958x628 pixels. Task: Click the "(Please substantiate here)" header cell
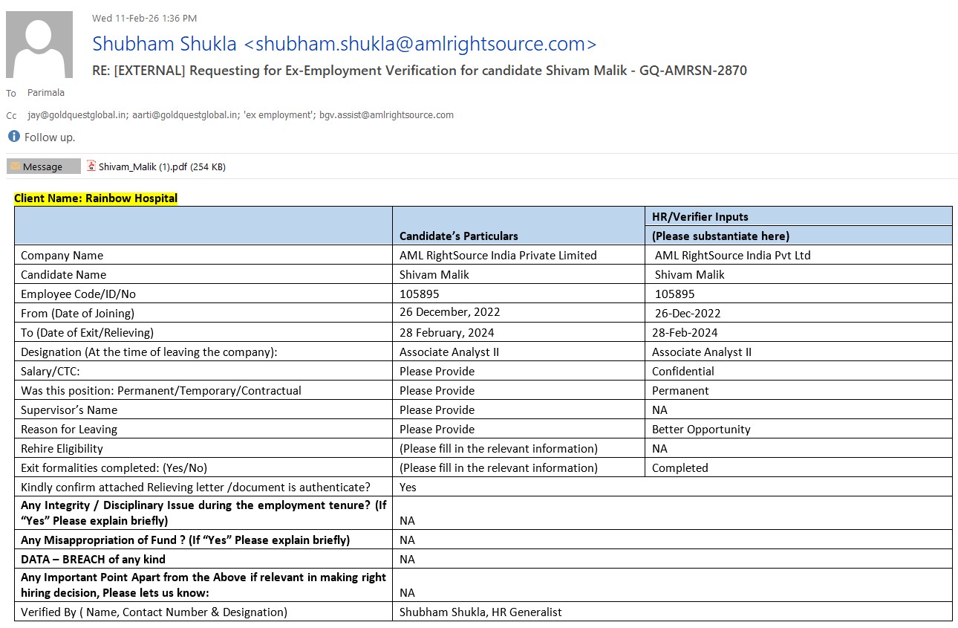coord(720,236)
